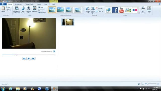The width and height of the screenshot is (161, 91).
Task: Click the preview seek bar handle
Action: (17, 55)
